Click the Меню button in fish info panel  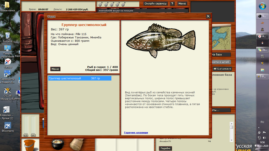(x=55, y=69)
